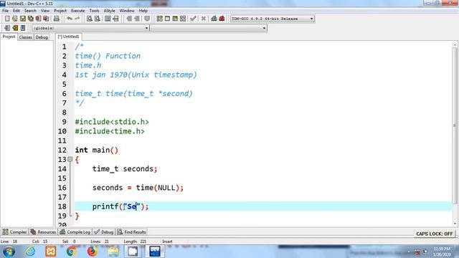Click the Toggle Bookmark icon on second toolbar row
The image size is (459, 258).
pyautogui.click(x=15, y=28)
